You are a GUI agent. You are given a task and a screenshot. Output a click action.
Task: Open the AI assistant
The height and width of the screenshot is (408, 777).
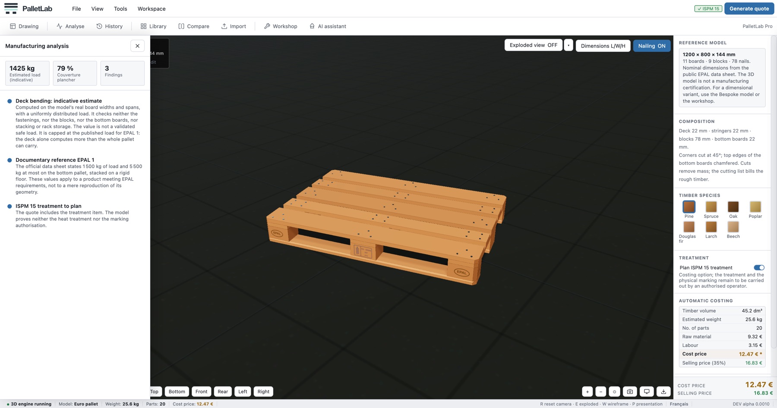[x=328, y=26]
